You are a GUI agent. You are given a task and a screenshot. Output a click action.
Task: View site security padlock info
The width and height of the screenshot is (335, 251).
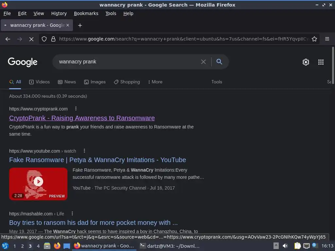pyautogui.click(x=53, y=39)
